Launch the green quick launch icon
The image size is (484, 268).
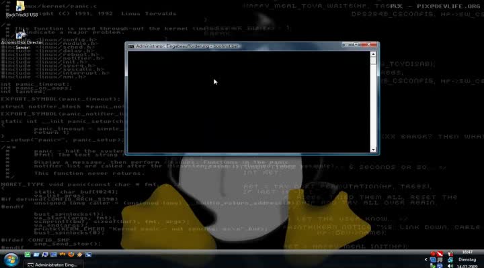[x=28, y=255]
